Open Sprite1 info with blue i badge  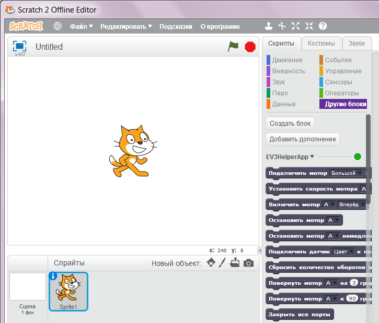(x=53, y=276)
